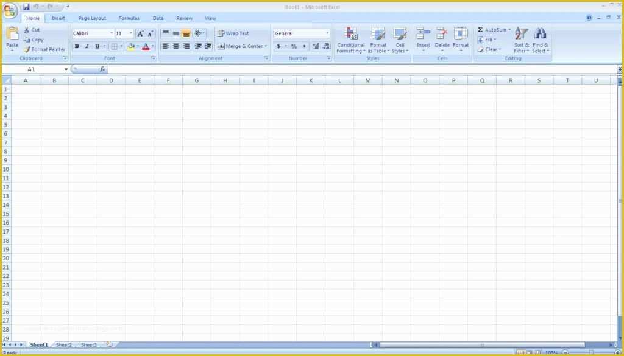Open the Font dialog launcher
624x356 pixels.
click(x=154, y=58)
